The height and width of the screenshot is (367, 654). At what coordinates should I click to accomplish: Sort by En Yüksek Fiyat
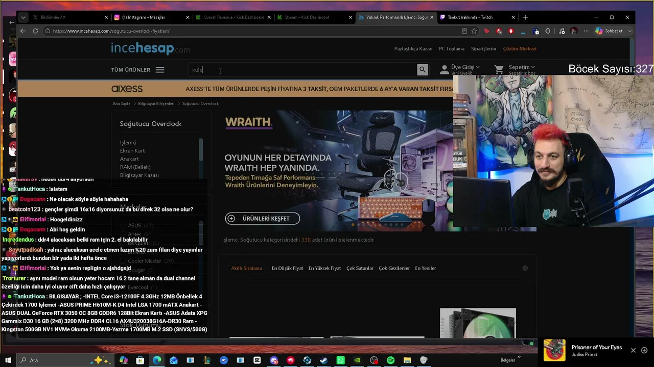(324, 268)
